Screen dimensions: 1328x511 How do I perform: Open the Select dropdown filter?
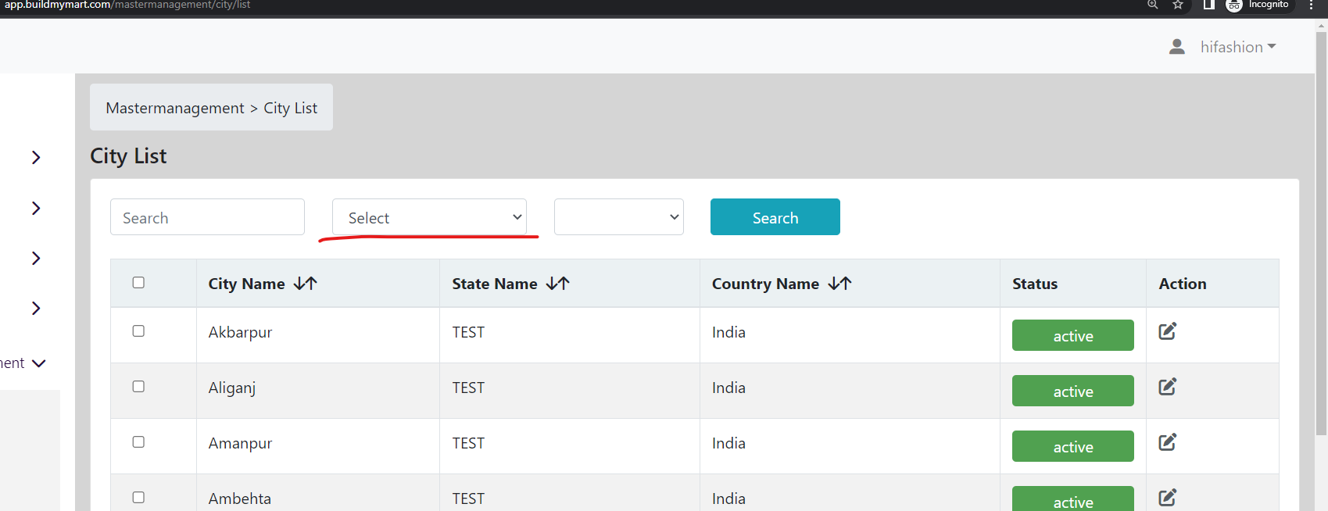[429, 217]
